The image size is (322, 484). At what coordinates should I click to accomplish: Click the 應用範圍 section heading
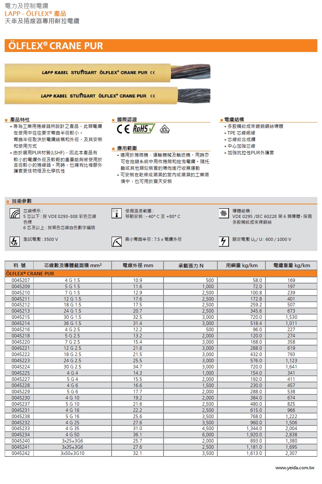[x=127, y=148]
